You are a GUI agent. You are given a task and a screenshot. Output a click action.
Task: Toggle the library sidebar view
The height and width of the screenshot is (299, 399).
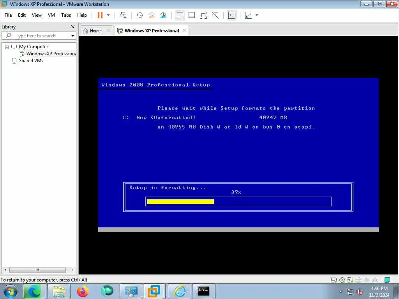tap(180, 15)
